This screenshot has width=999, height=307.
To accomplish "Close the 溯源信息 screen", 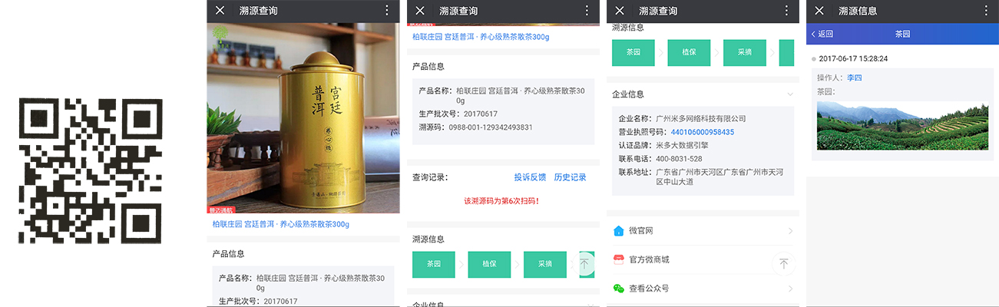I will tap(819, 11).
